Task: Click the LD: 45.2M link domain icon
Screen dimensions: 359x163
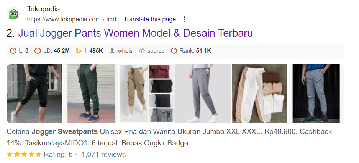Action: click(38, 51)
